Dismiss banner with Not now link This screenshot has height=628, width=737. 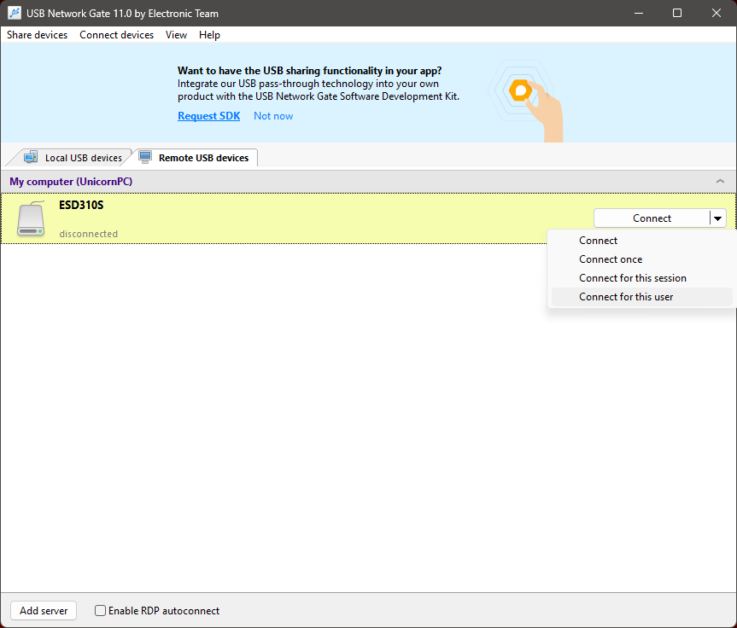[x=272, y=116]
